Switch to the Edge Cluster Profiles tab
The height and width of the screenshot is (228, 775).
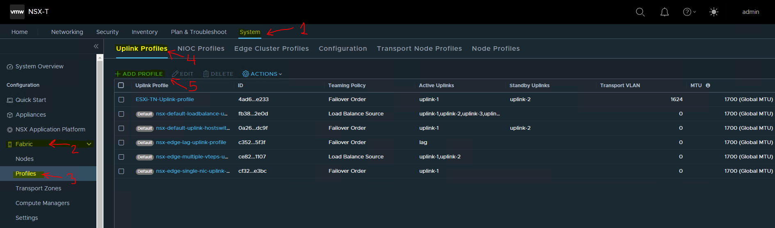272,48
